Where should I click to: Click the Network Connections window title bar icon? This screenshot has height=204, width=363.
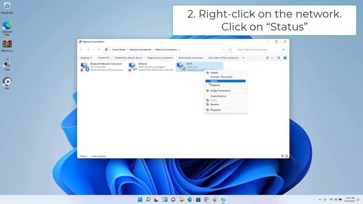click(80, 41)
